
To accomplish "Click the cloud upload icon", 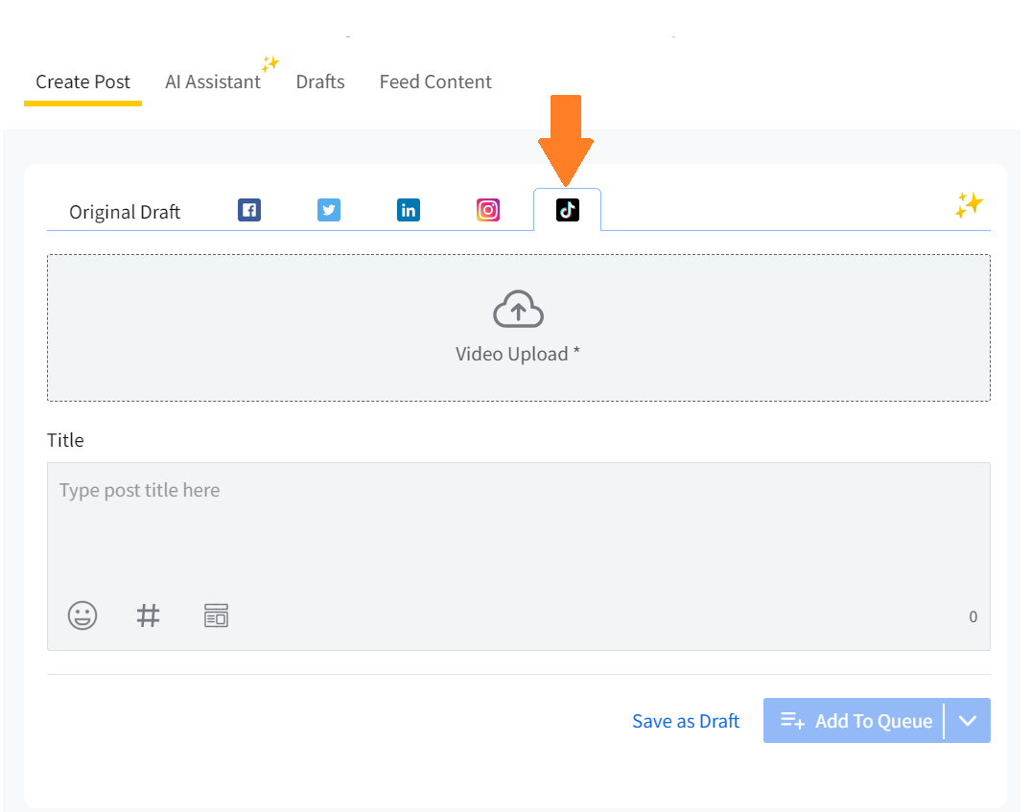I will [x=518, y=310].
